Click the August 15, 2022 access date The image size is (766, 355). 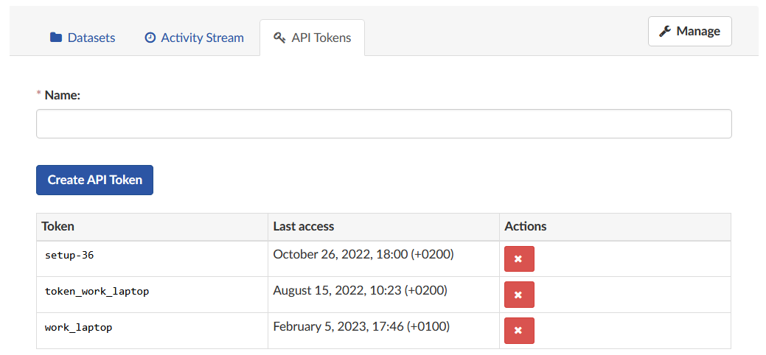(360, 290)
